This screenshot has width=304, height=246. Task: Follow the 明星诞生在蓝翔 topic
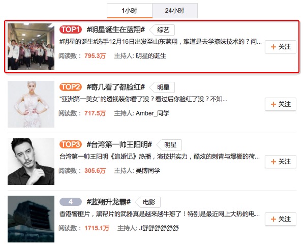[280, 47]
